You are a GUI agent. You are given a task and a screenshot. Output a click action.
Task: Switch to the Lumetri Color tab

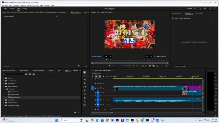point(199,13)
